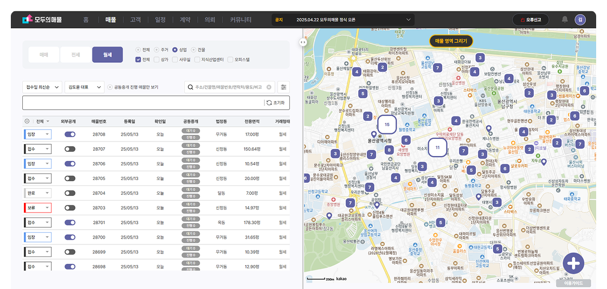Open the status dropdown for listing 28700
The image size is (607, 289).
coord(37,237)
